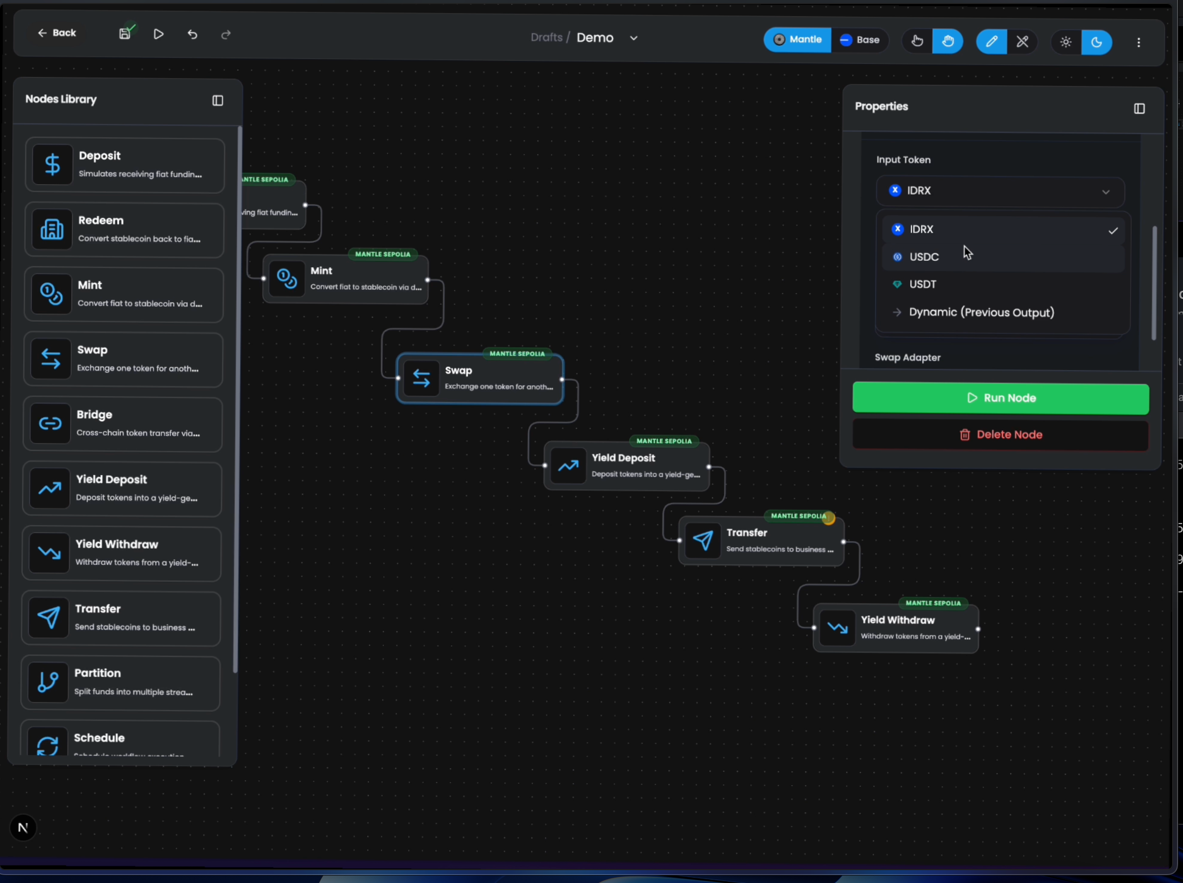Screen dimensions: 1183x883
Task: Click the undo arrow icon
Action: pyautogui.click(x=193, y=34)
